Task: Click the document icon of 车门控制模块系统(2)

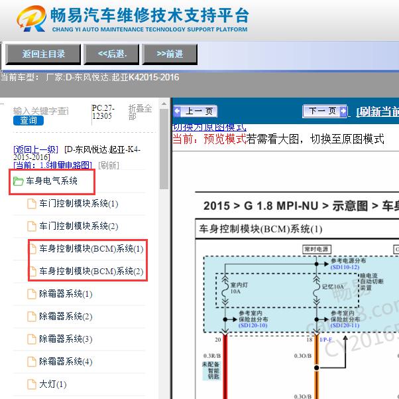Action: (x=32, y=226)
